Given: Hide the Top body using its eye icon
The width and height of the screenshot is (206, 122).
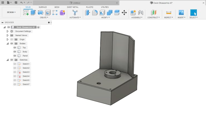Looking at the screenshot, I should click(x=15, y=48).
